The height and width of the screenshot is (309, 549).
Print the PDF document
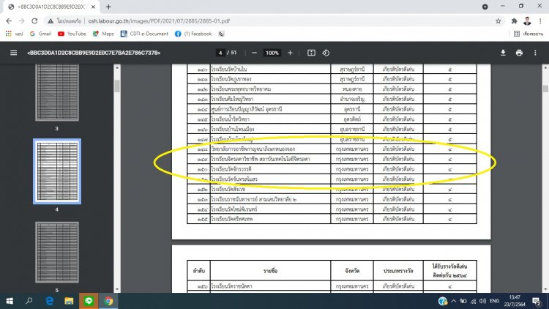pyautogui.click(x=519, y=53)
